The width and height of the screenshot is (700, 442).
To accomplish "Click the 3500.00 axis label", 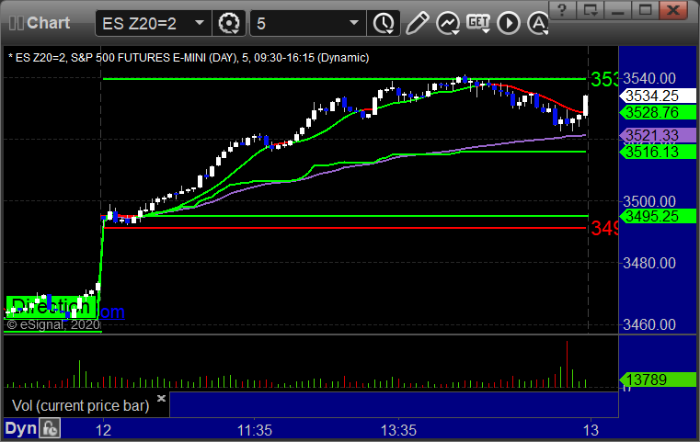I will (649, 201).
